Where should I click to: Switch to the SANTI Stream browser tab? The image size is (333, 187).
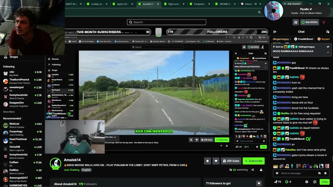point(73,4)
